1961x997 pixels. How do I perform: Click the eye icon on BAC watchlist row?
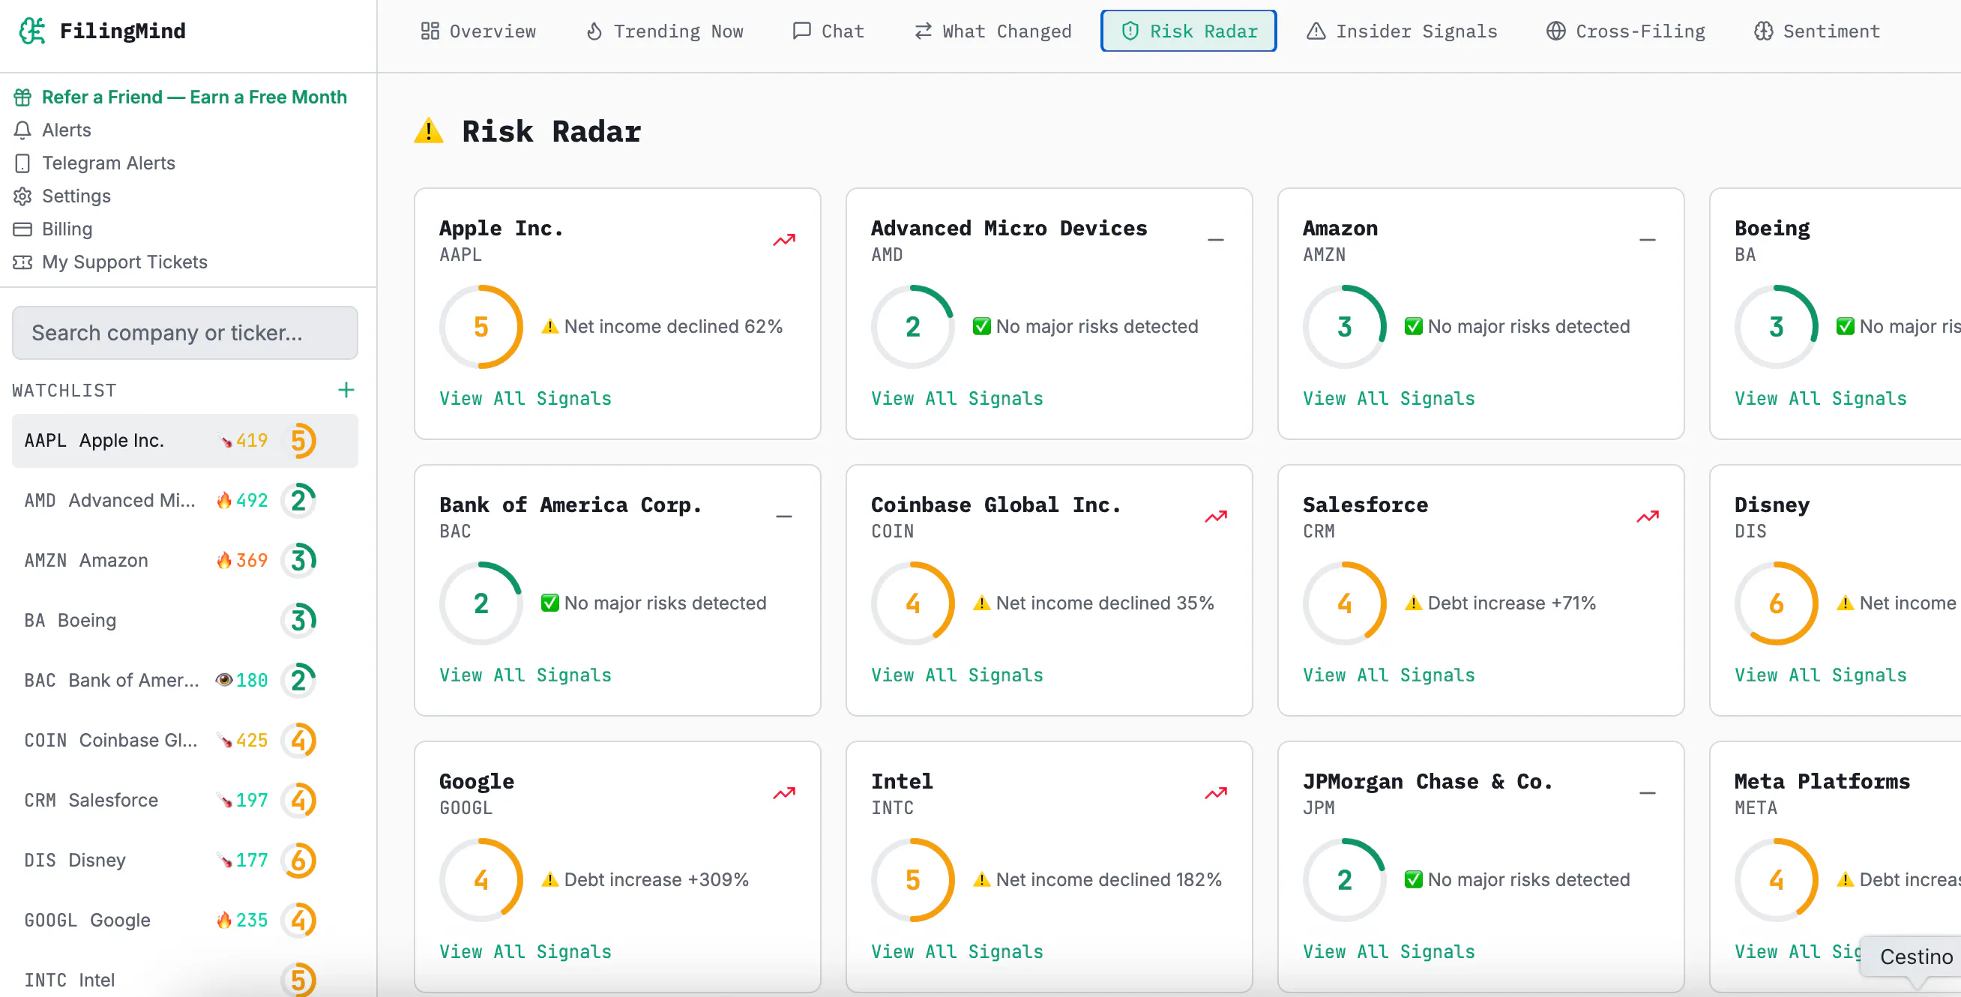pyautogui.click(x=224, y=680)
